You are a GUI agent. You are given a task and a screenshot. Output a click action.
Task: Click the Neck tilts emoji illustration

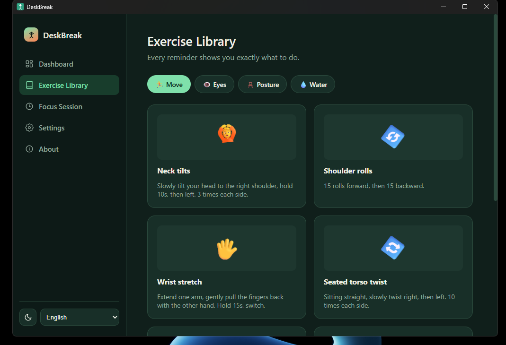(x=227, y=133)
